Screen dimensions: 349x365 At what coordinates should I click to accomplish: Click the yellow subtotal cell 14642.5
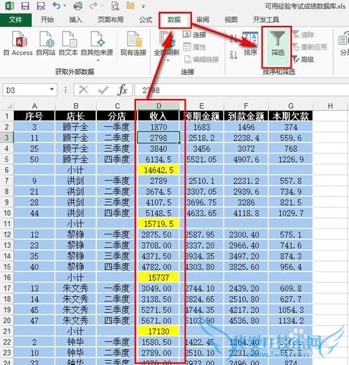[158, 170]
